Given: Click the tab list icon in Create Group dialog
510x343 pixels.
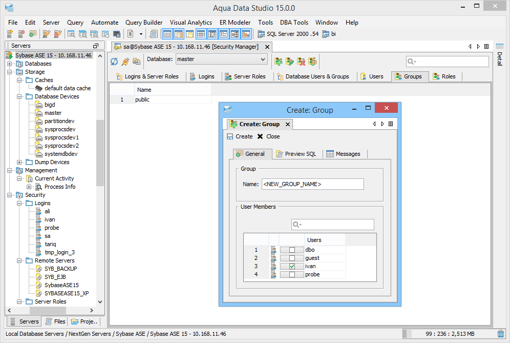Looking at the screenshot, I should tap(391, 124).
